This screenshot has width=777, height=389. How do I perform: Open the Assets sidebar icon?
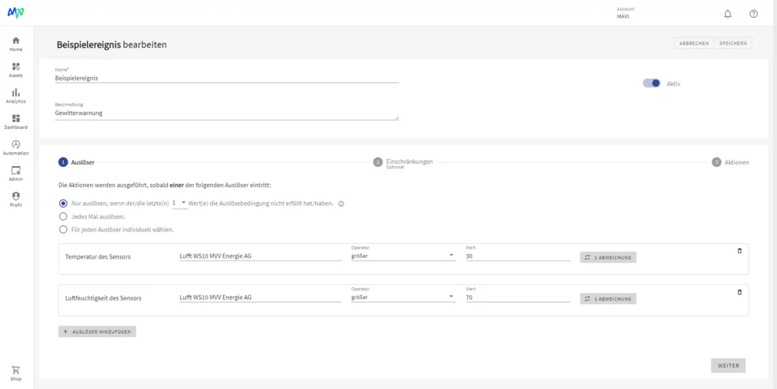pos(16,70)
